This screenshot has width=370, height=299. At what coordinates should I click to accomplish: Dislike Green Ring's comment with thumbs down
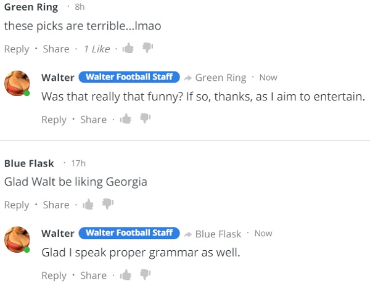pyautogui.click(x=147, y=47)
